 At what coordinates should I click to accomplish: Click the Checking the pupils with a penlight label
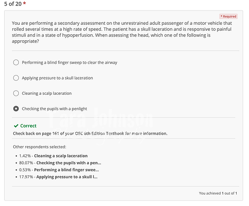[x=55, y=109]
